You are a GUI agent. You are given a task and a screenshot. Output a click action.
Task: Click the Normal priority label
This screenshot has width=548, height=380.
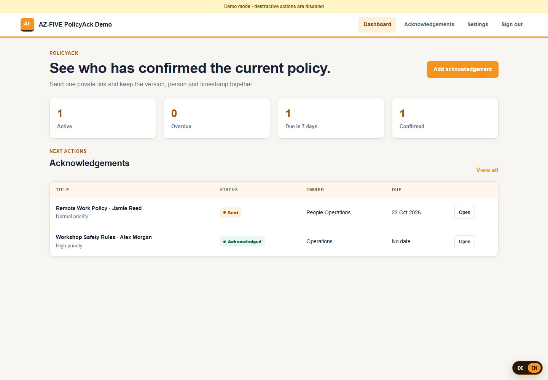tap(72, 217)
